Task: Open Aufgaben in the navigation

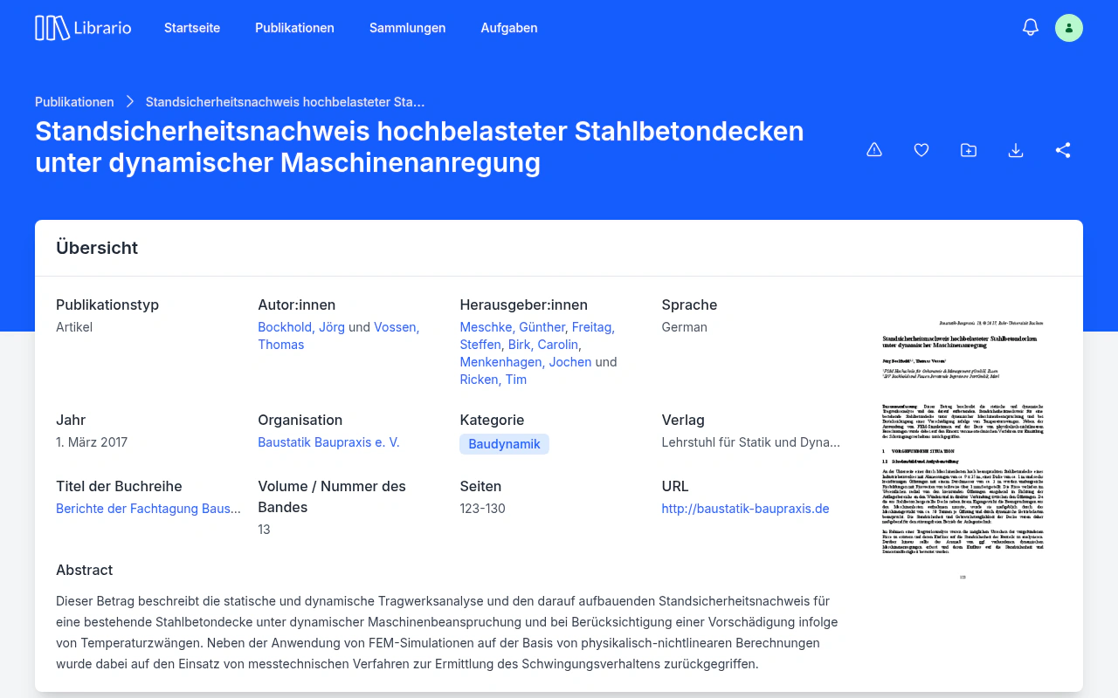Action: click(x=509, y=28)
